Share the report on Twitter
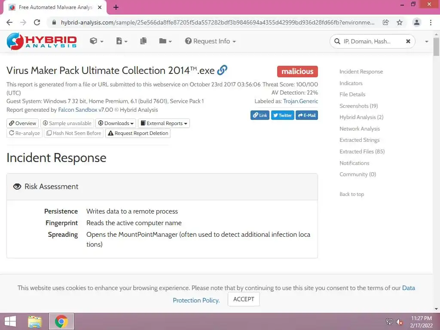440x330 pixels. (283, 115)
